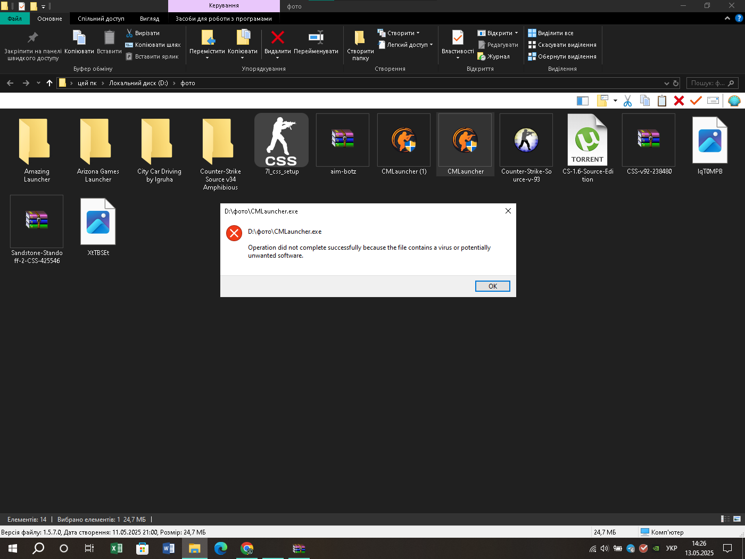Open Microsoft Word from the taskbar
745x559 pixels.
pyautogui.click(x=168, y=548)
